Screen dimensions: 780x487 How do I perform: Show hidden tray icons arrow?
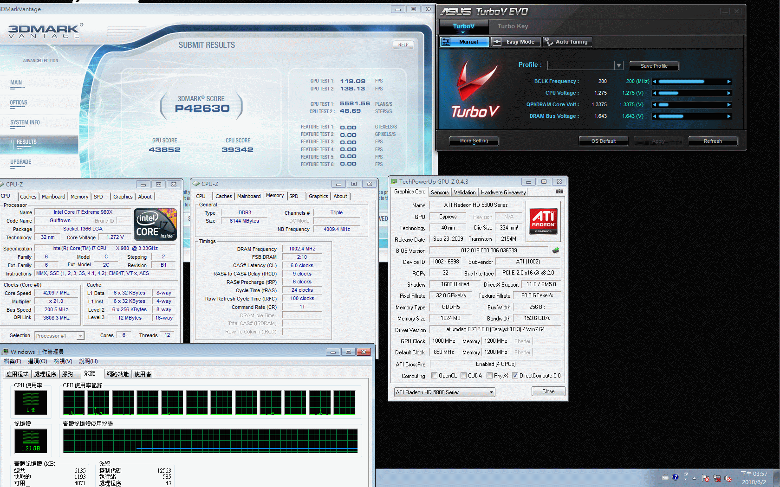695,478
